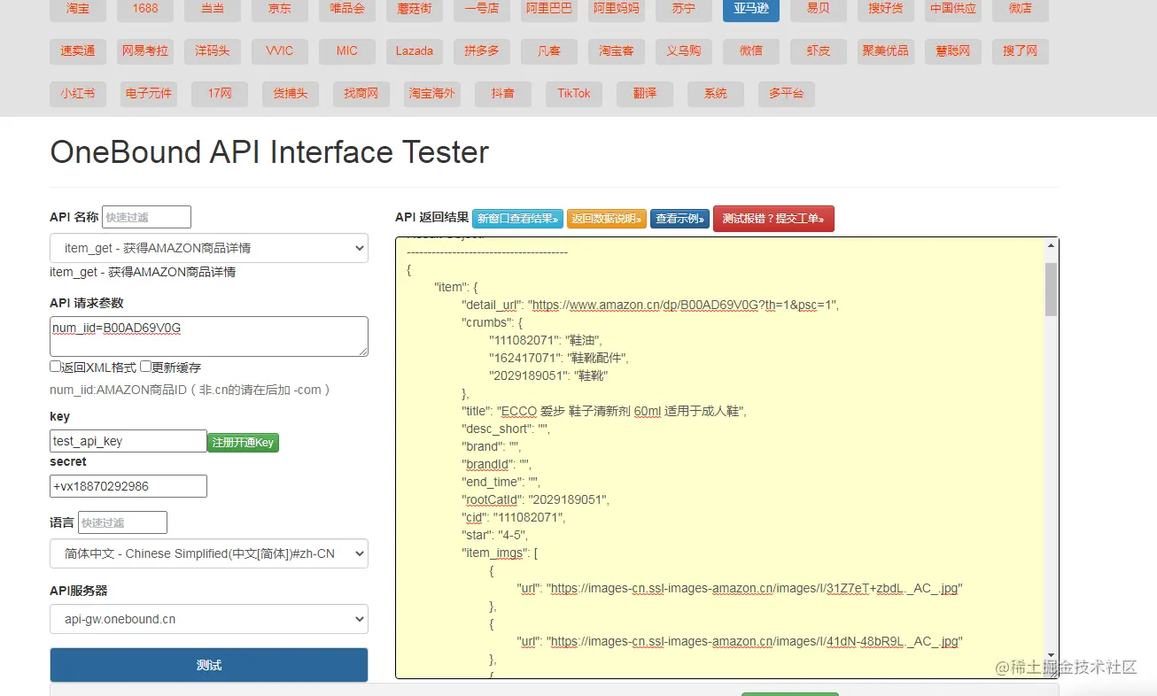The width and height of the screenshot is (1157, 696).
Task: Open the MIC platform tab
Action: pyautogui.click(x=347, y=51)
